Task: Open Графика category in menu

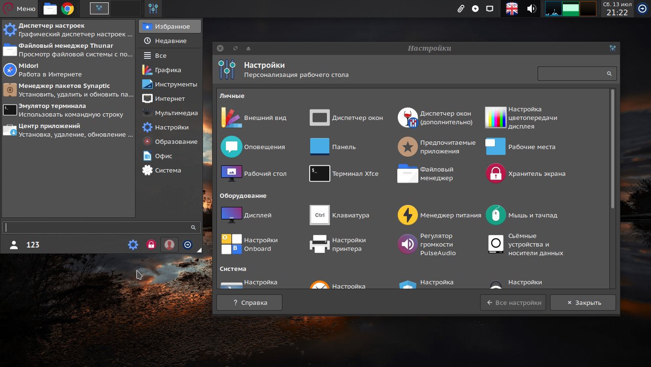Action: point(168,70)
